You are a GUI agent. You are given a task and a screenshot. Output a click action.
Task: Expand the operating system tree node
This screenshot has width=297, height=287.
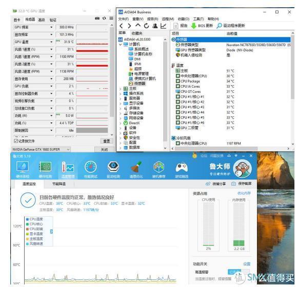click(120, 93)
